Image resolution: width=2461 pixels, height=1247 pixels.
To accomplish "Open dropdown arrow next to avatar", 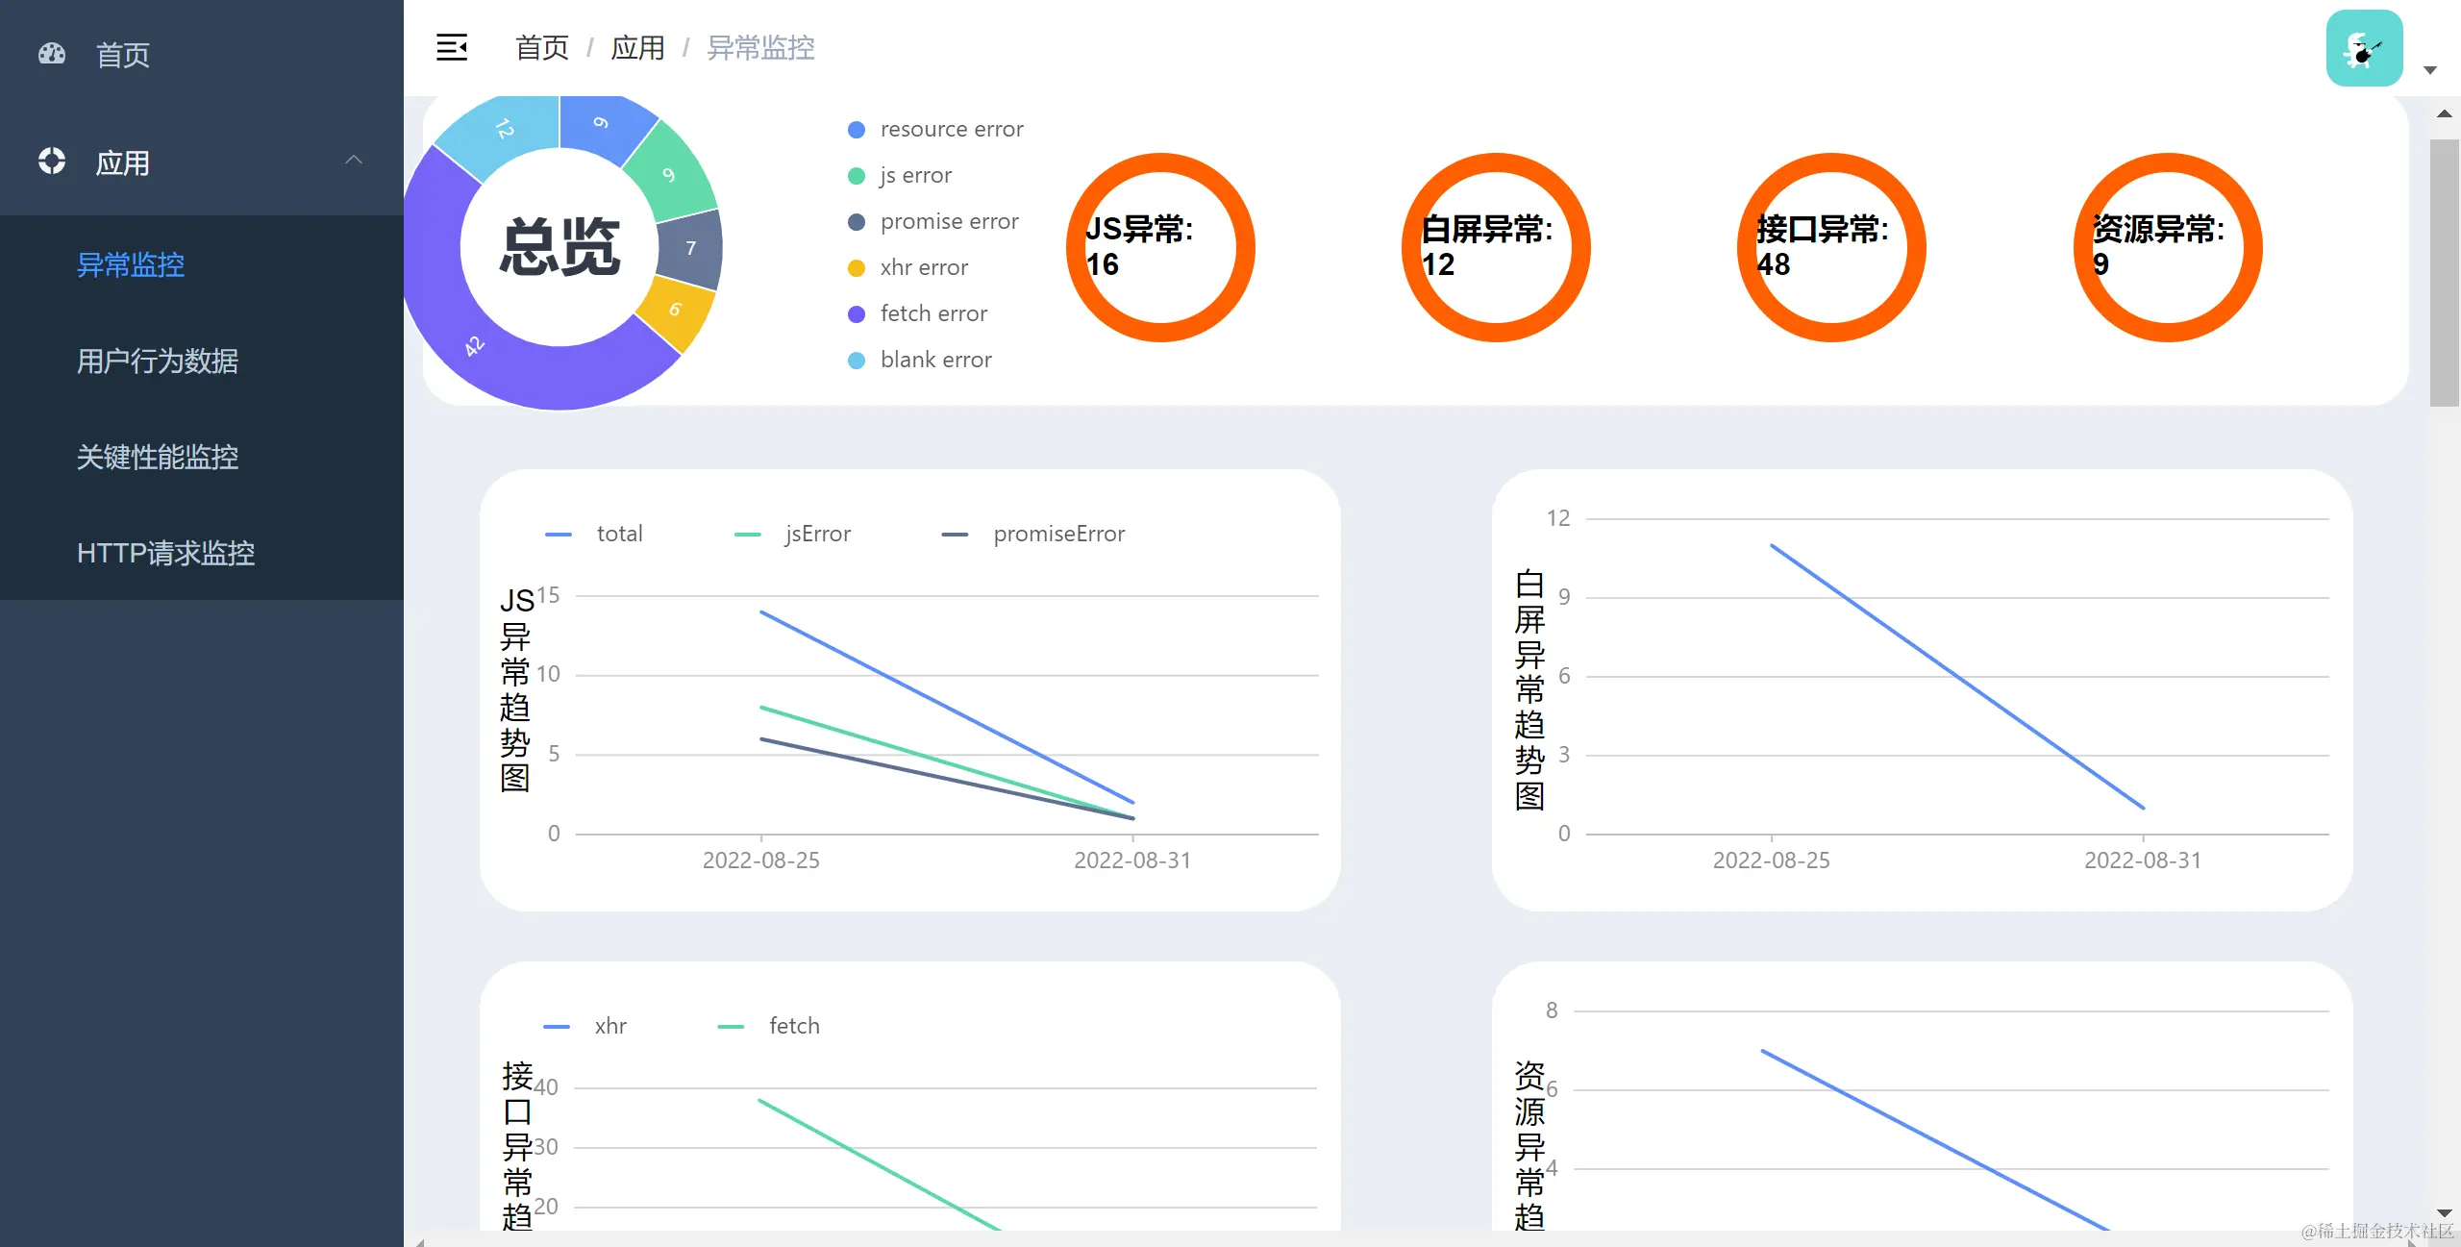I will click(x=2430, y=70).
